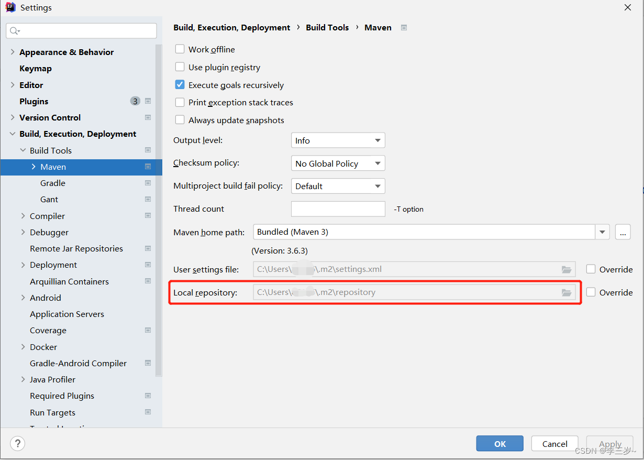This screenshot has height=460, width=644.
Task: Enable Use plugin registry checkbox
Action: (180, 67)
